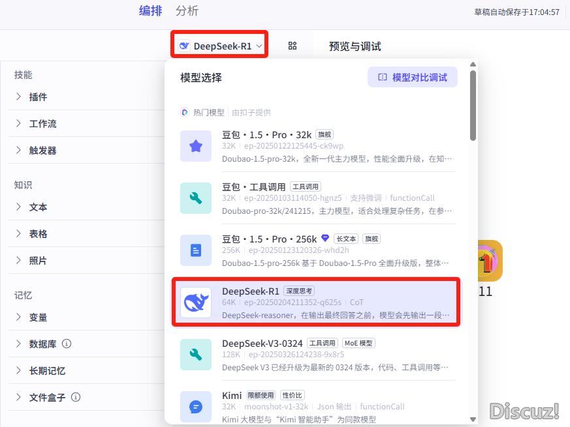
Task: Open the DeepSeek-R1 model selector dropdown
Action: click(x=219, y=46)
